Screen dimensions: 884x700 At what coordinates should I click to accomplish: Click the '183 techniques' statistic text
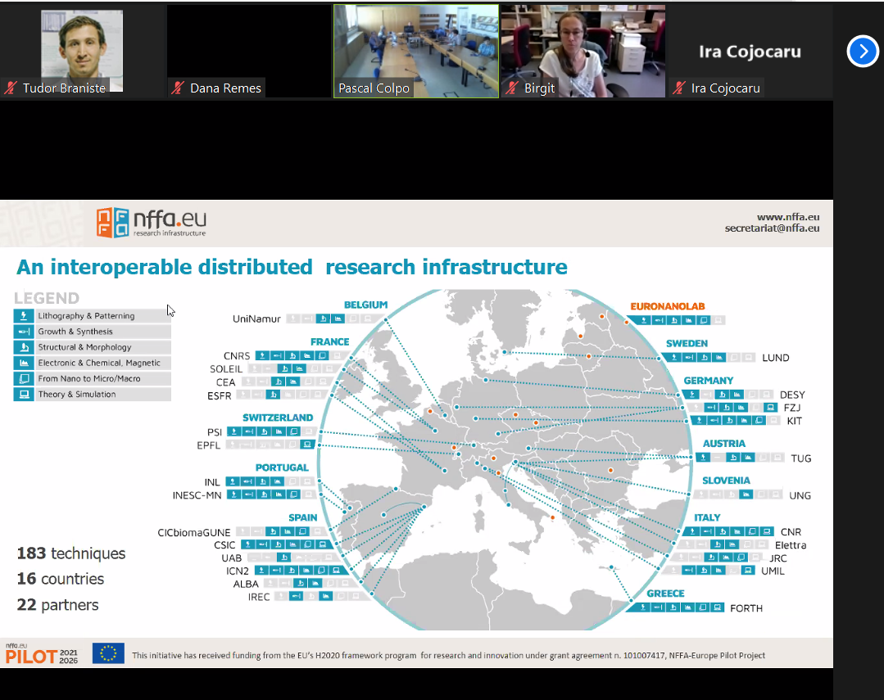(71, 553)
